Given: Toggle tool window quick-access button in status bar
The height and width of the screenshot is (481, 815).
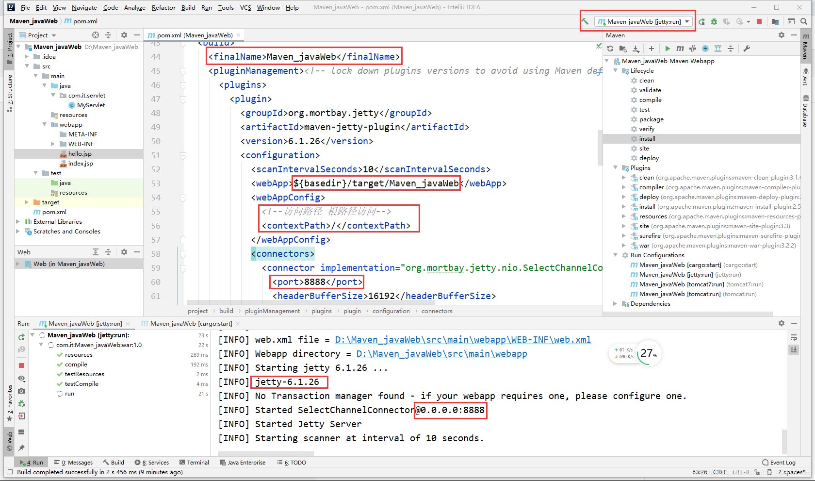Looking at the screenshot, I should (x=9, y=472).
